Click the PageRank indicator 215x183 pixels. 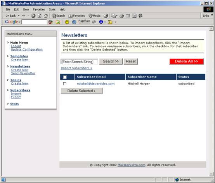tap(84, 22)
